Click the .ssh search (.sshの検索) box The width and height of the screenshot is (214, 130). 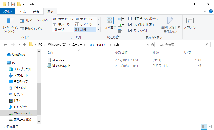pos(183,45)
